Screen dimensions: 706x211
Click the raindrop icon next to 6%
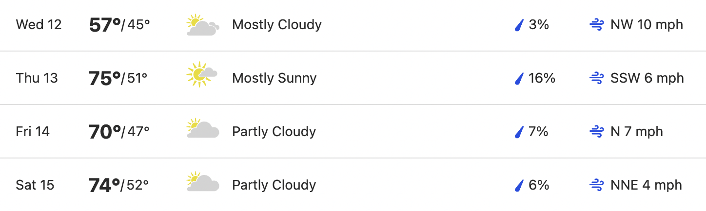point(519,185)
